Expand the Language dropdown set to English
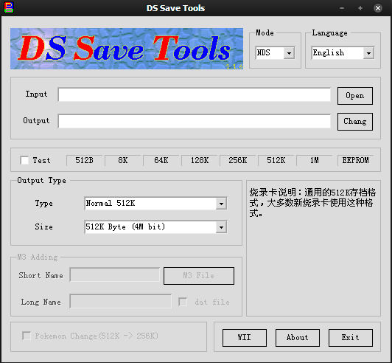 click(x=343, y=53)
